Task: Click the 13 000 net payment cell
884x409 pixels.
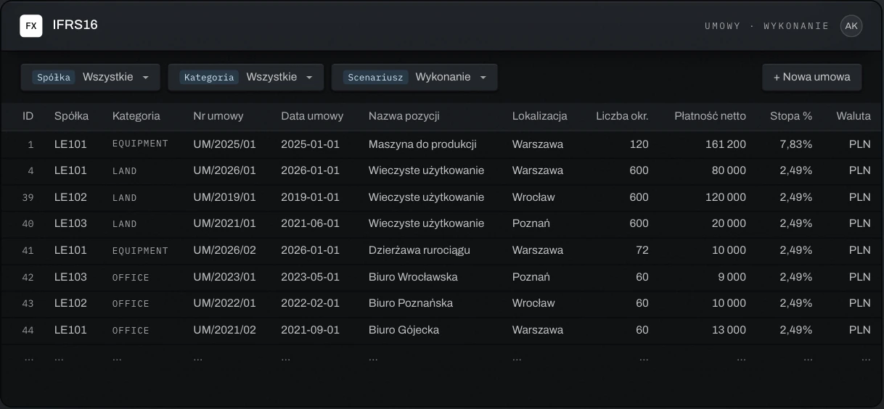Action: click(x=729, y=330)
